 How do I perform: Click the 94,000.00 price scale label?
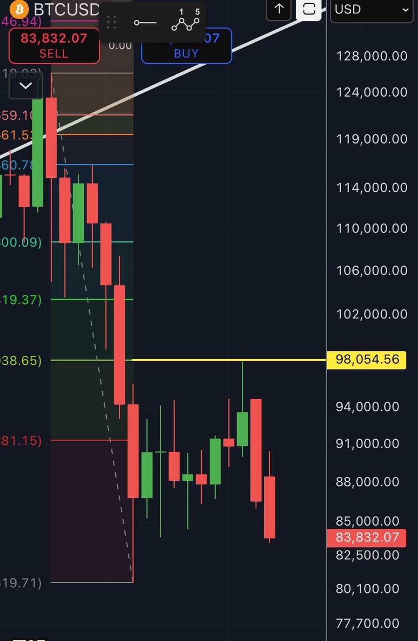coord(368,407)
